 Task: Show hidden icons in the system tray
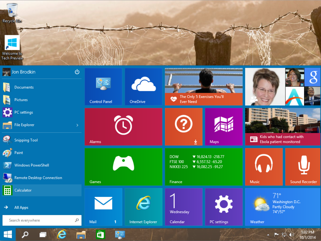[268, 234]
